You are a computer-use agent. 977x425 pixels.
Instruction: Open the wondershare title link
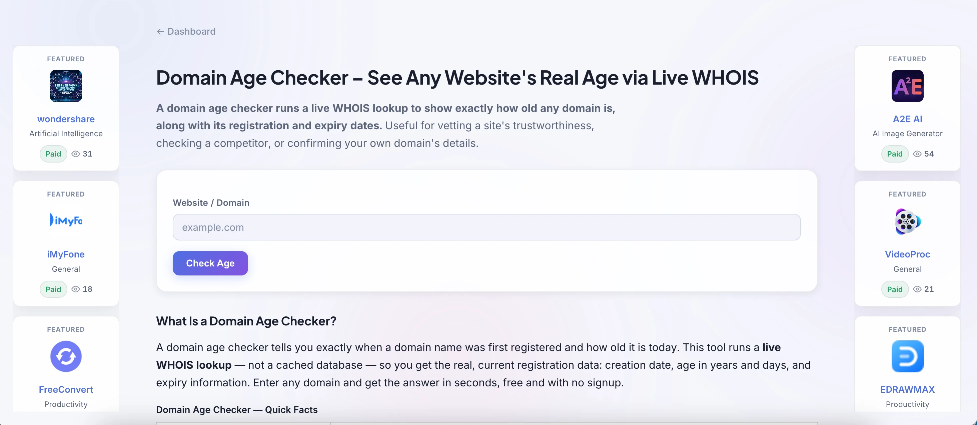66,119
